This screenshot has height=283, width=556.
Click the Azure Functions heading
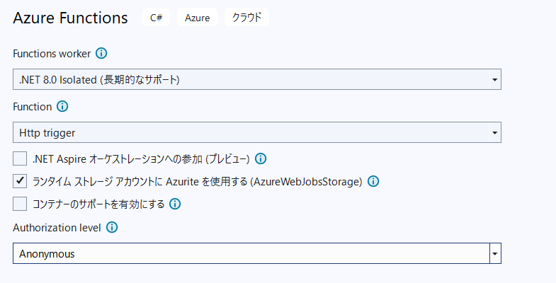[70, 18]
